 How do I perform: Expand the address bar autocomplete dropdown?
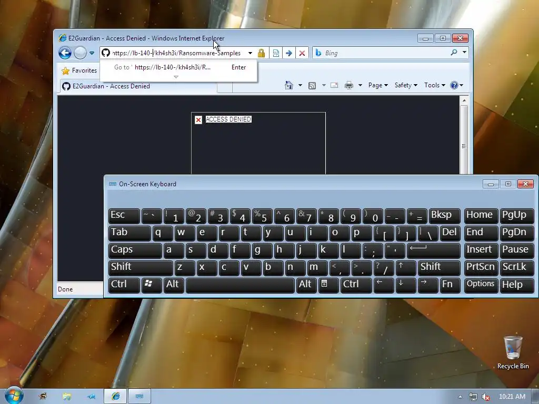click(x=250, y=53)
